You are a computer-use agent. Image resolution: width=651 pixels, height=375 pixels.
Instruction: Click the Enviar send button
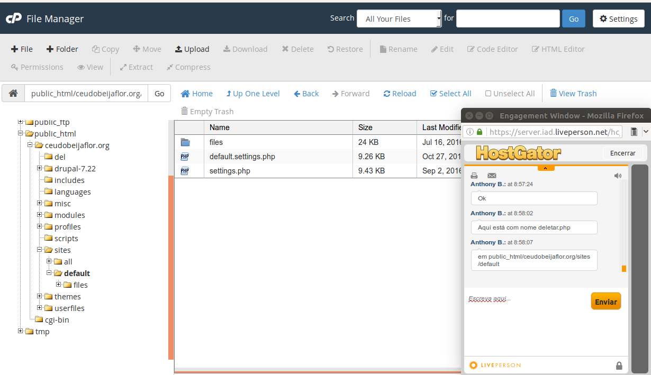click(606, 301)
